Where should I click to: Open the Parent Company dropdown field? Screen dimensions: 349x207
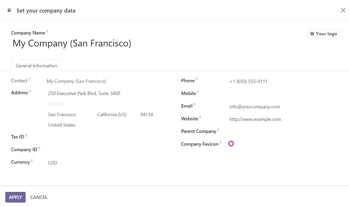click(x=284, y=131)
